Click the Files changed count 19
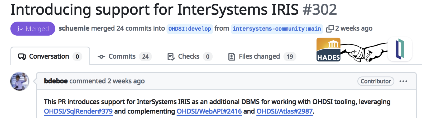The height and width of the screenshot is (118, 422). click(x=290, y=57)
